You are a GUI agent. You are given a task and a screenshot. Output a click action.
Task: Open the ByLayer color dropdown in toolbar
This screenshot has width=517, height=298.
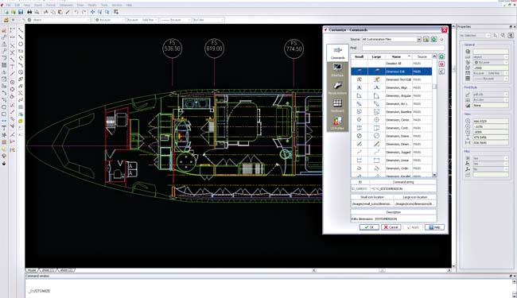point(110,20)
